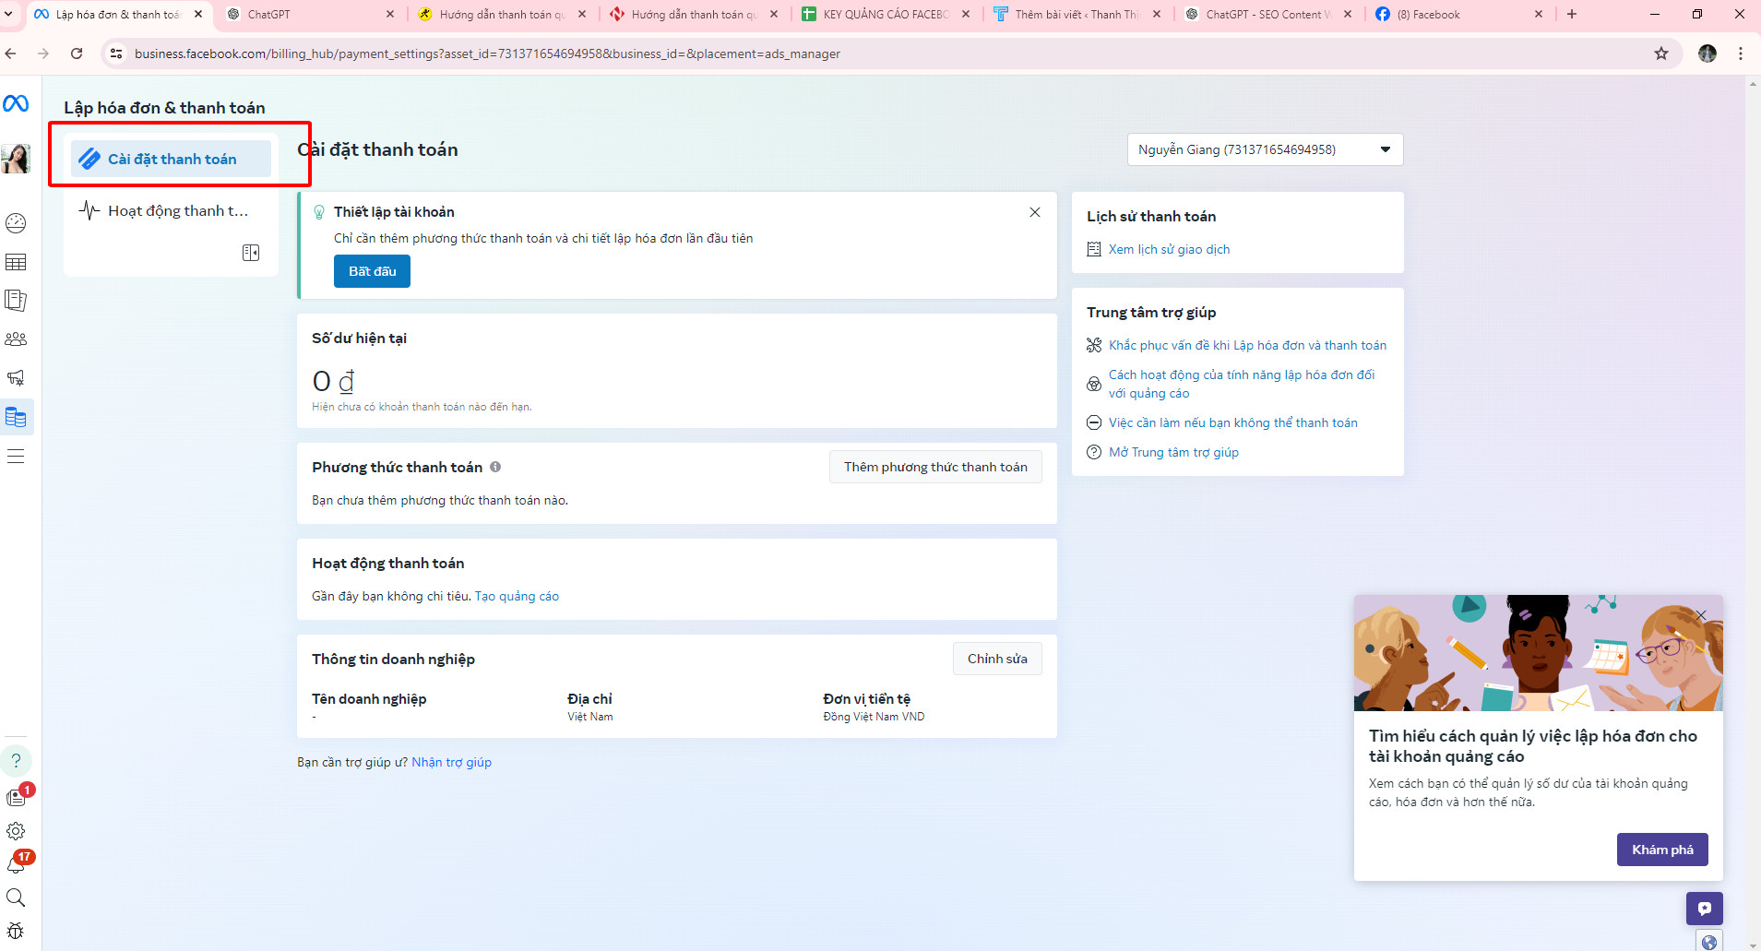The image size is (1761, 951).
Task: Open the audiences people icon
Action: (x=16, y=339)
